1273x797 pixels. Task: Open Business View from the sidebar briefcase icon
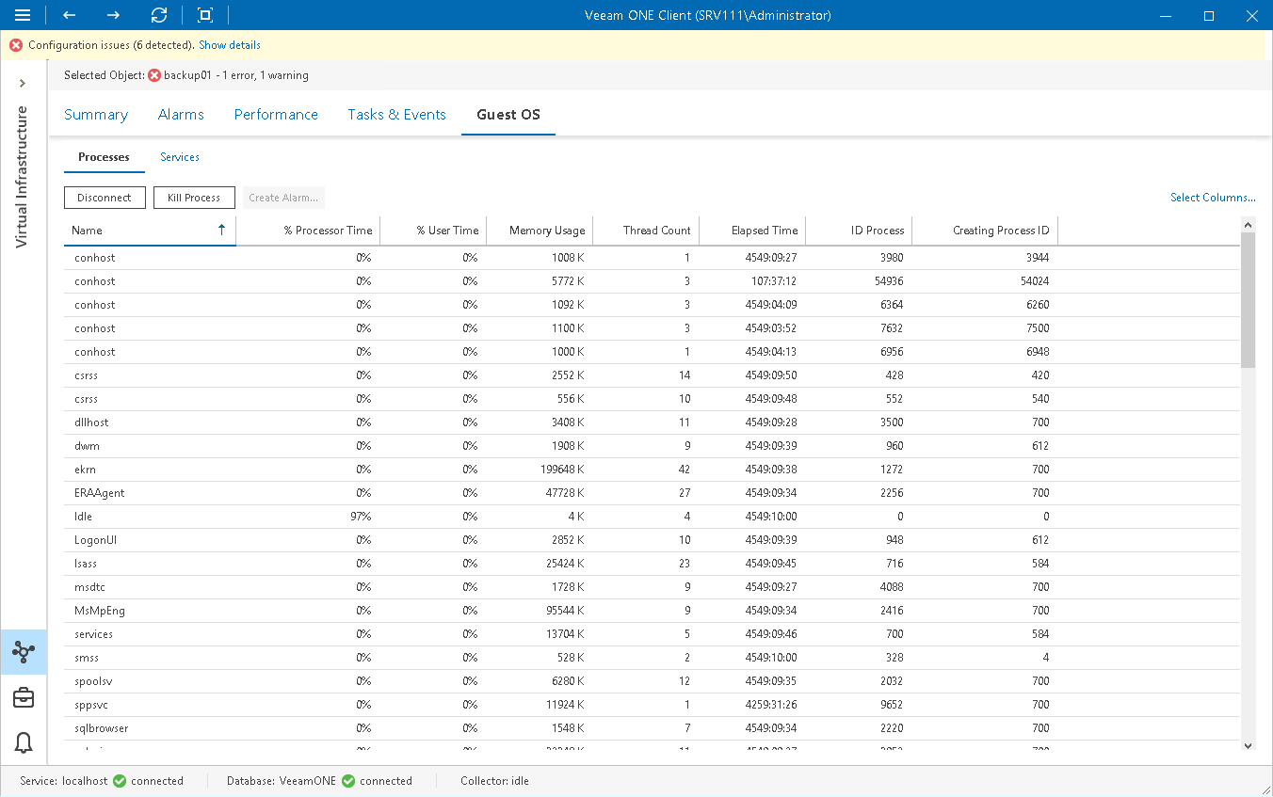pyautogui.click(x=24, y=697)
